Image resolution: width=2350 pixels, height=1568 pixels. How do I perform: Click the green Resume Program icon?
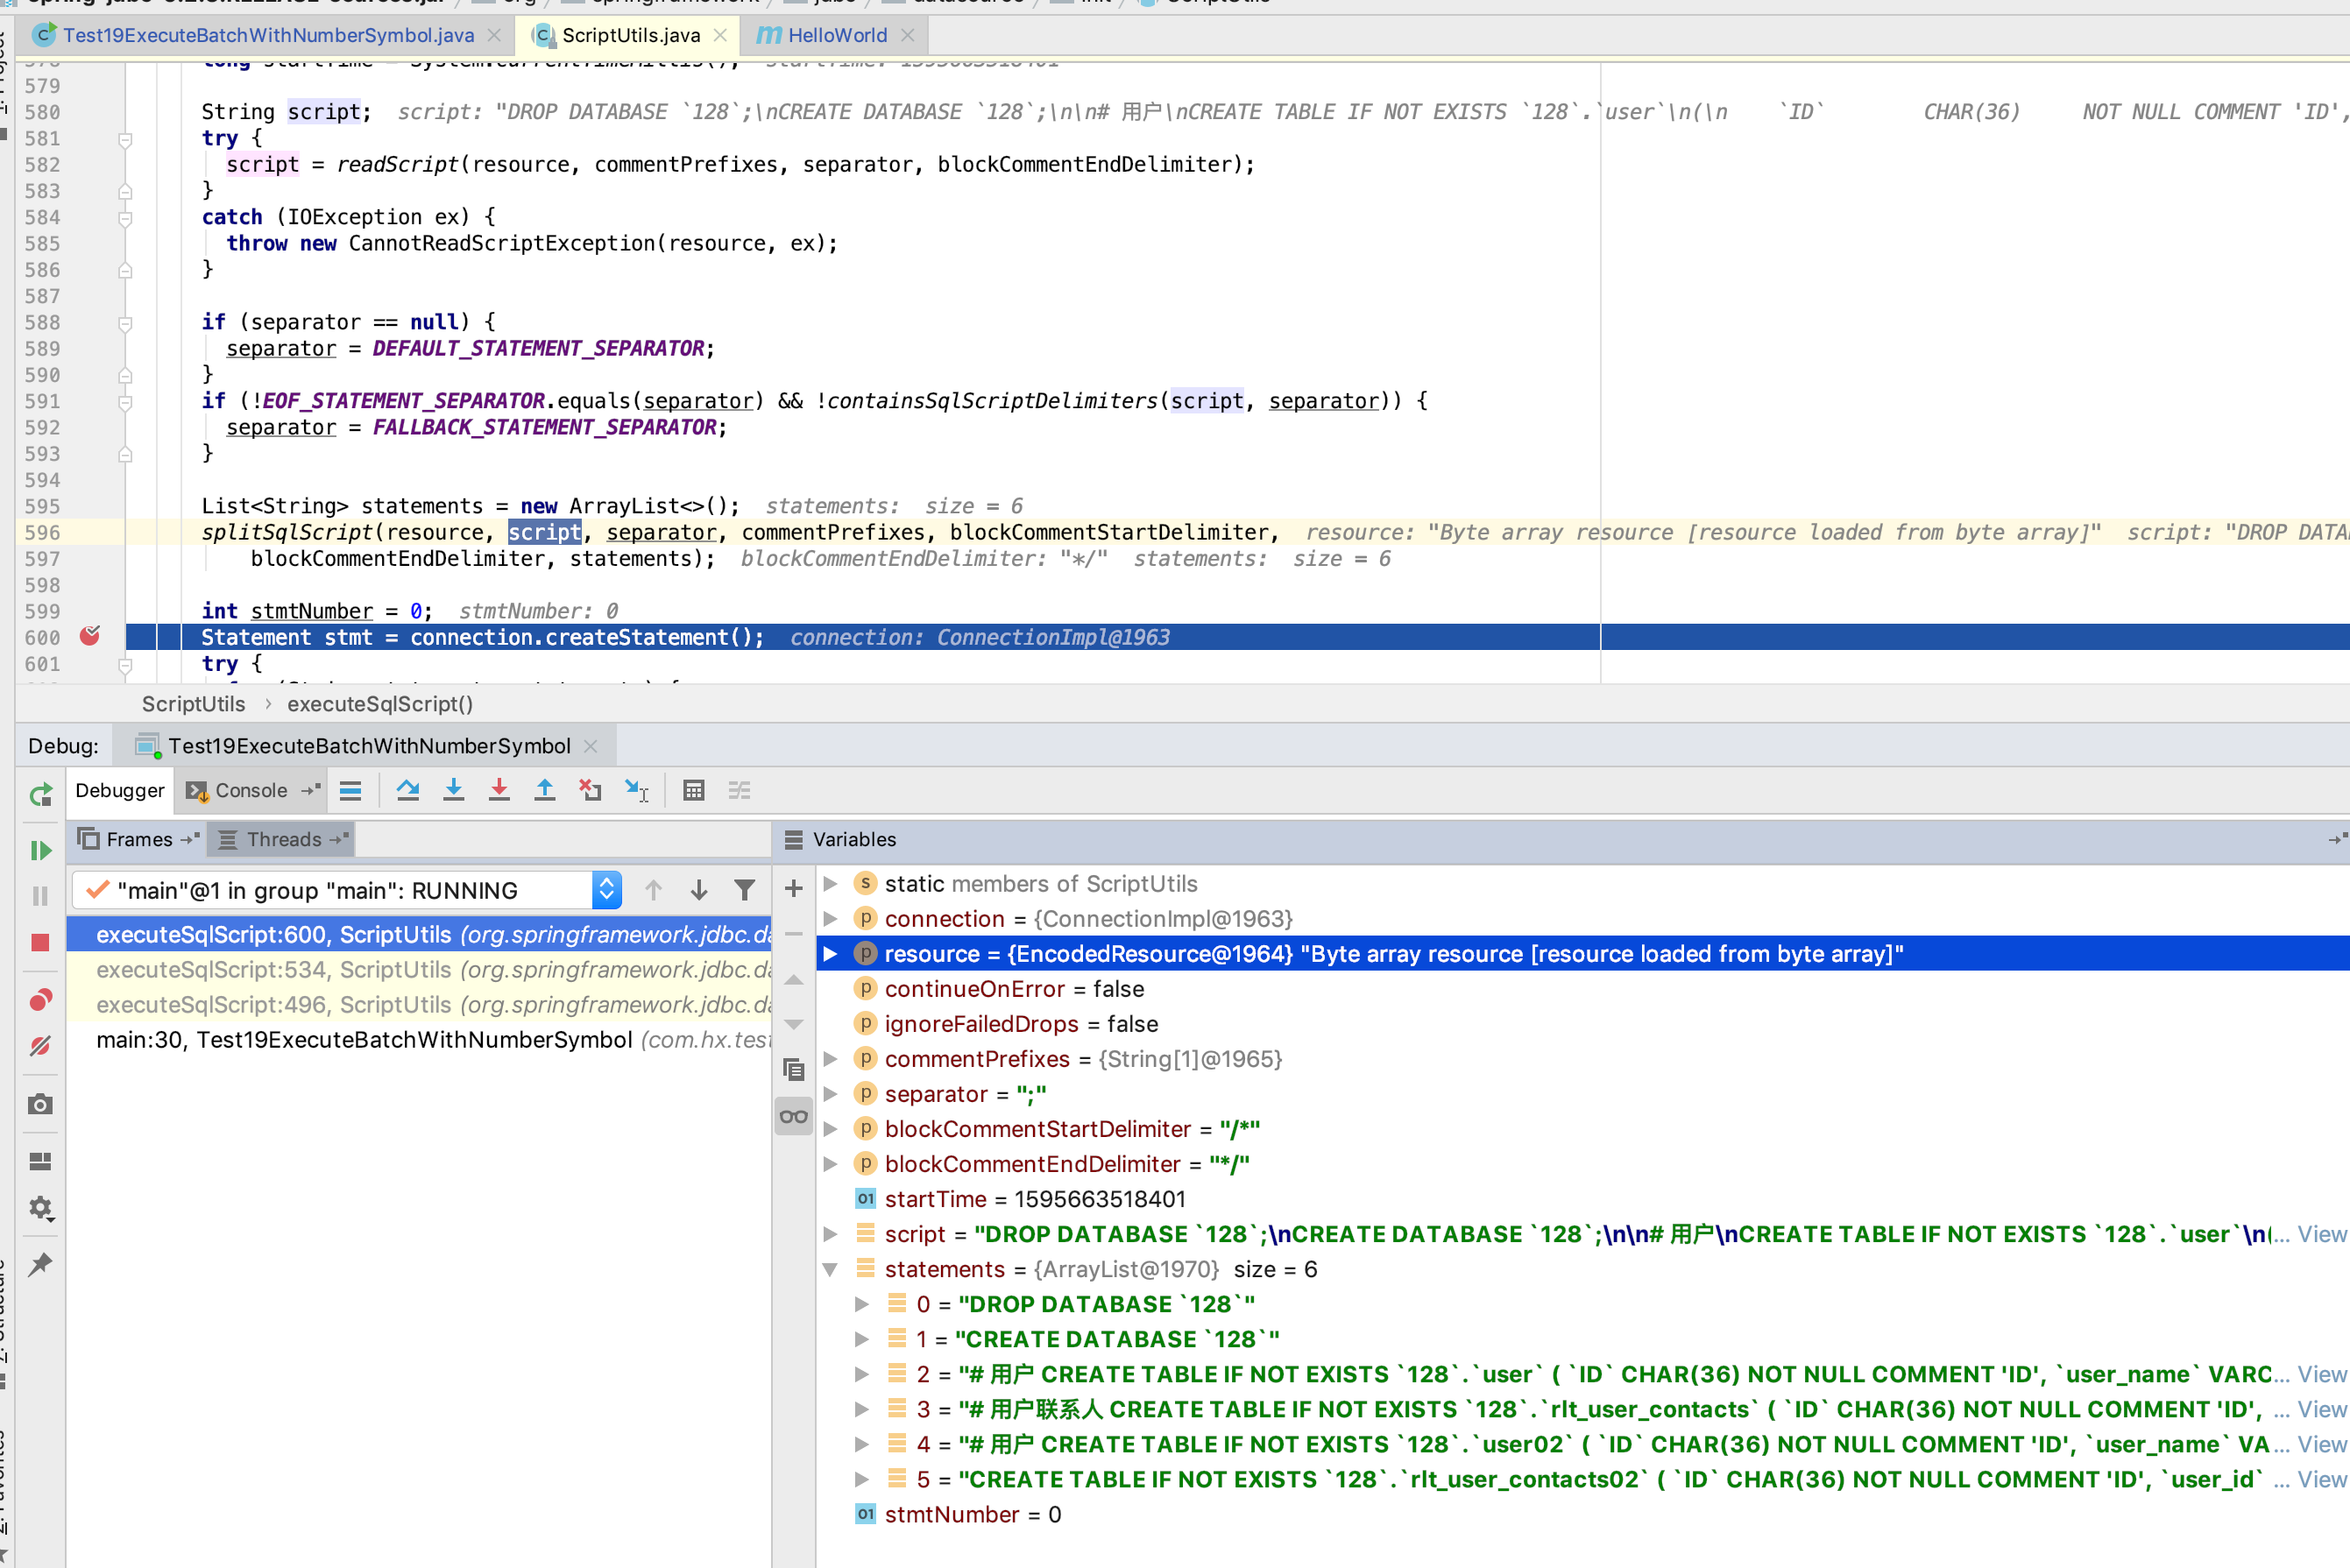(x=40, y=850)
